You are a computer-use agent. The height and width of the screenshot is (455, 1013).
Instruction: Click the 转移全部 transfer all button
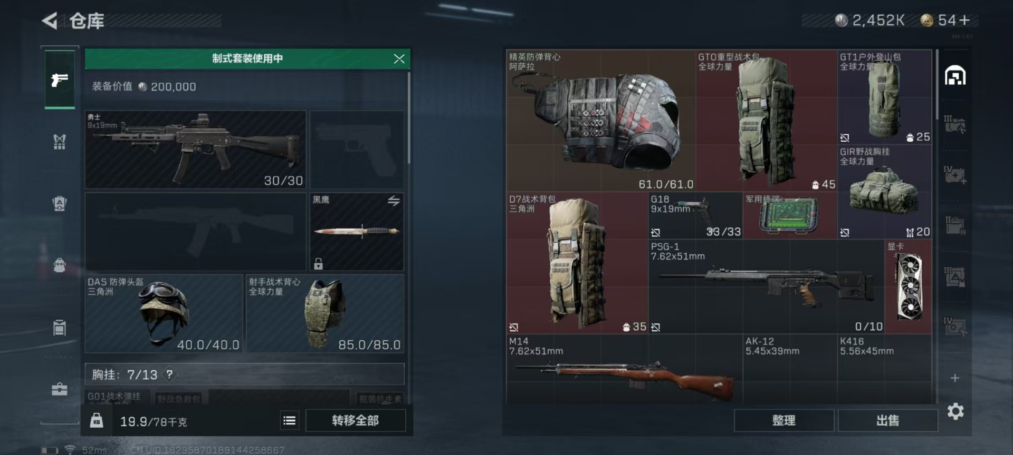pyautogui.click(x=356, y=420)
